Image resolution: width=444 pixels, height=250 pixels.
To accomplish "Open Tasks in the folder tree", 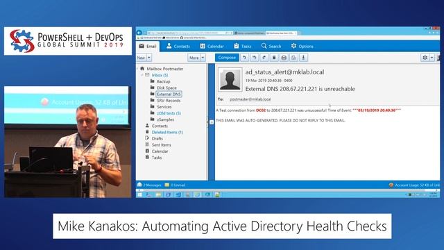I will [157, 158].
